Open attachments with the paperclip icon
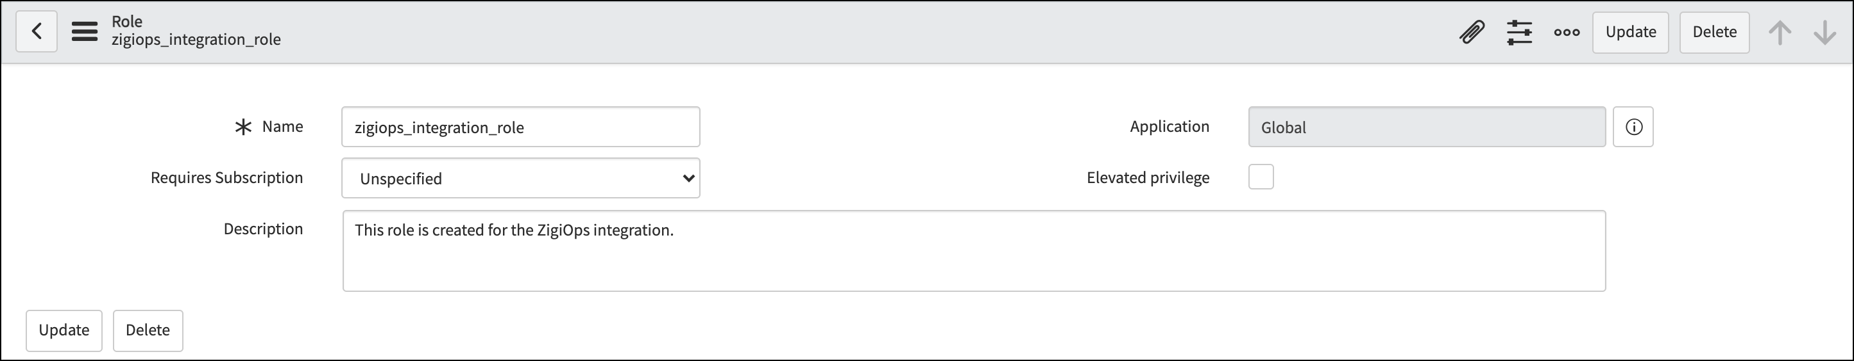1854x361 pixels. point(1472,32)
